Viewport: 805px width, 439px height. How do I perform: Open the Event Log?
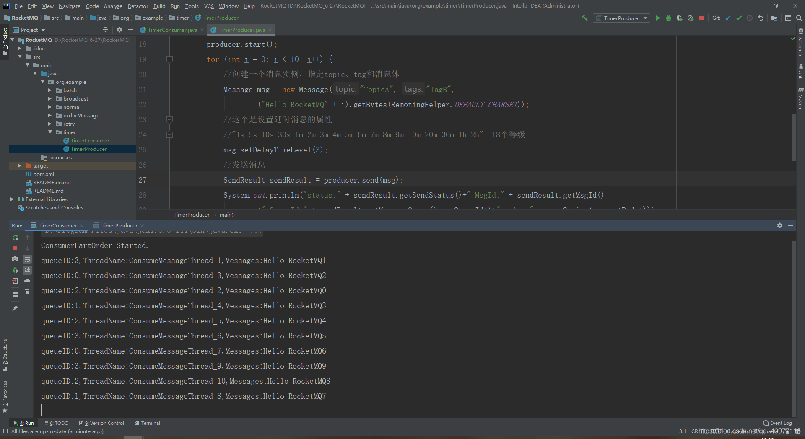click(x=778, y=423)
